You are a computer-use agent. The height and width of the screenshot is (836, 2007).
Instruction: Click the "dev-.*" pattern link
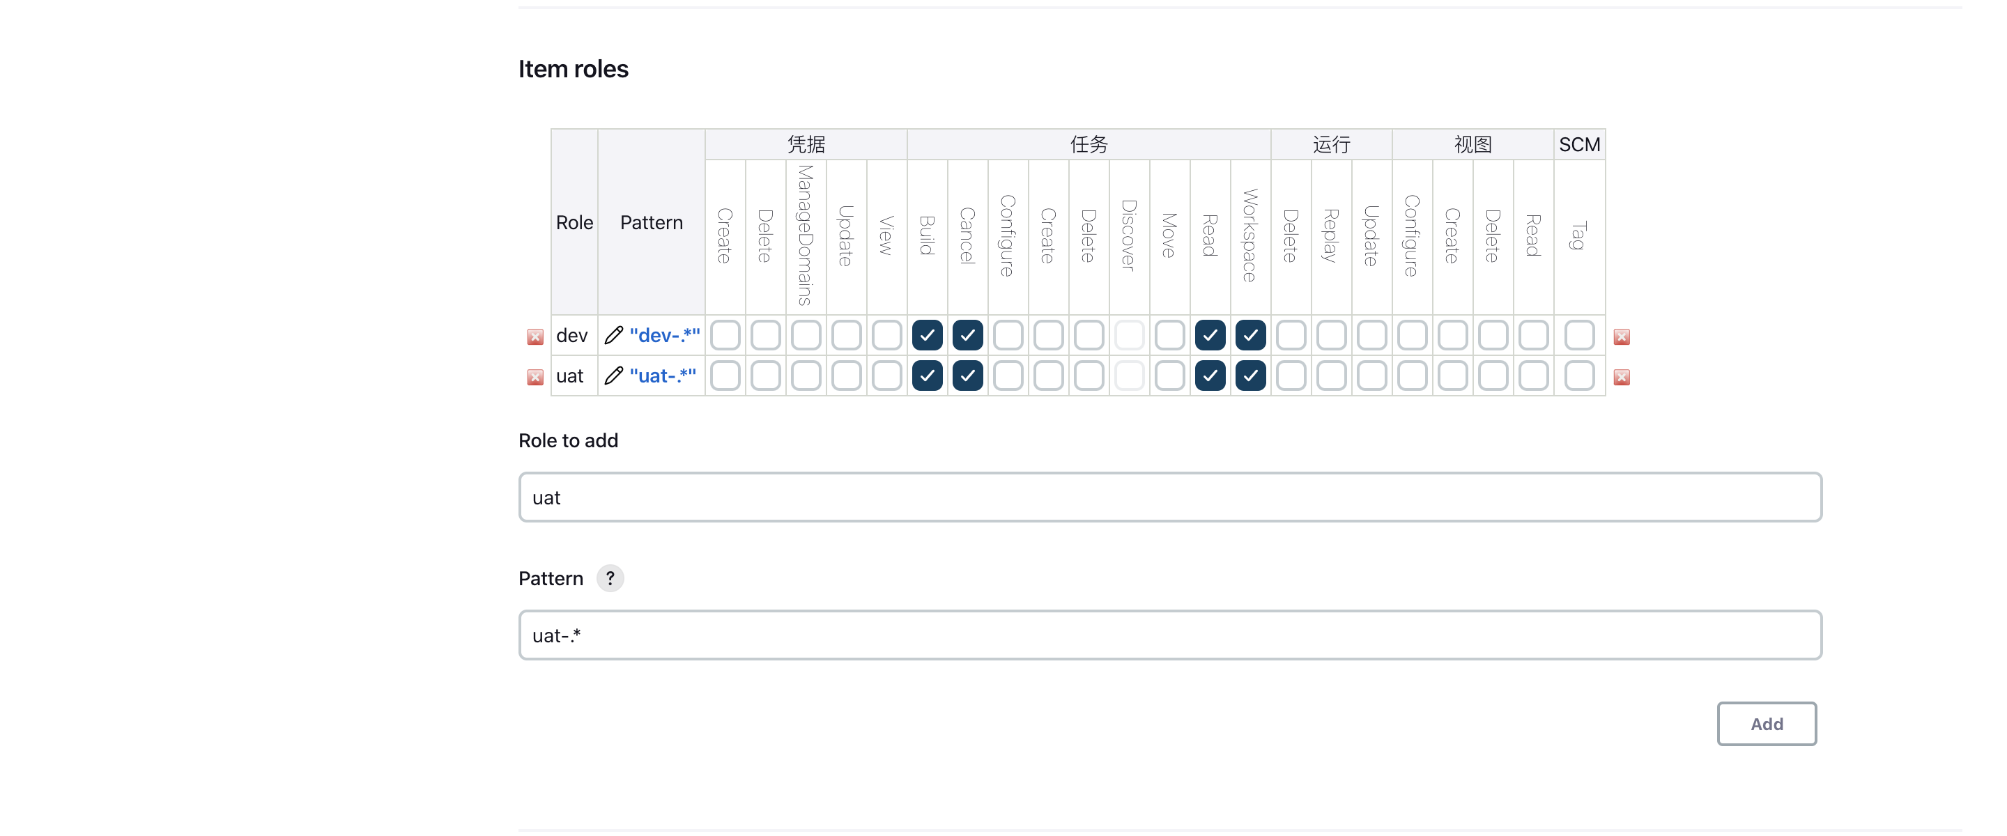665,335
